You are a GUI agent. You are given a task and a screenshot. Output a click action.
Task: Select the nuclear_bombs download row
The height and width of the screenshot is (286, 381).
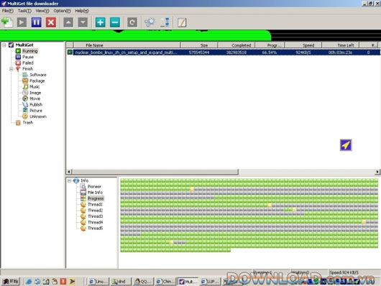[224, 52]
